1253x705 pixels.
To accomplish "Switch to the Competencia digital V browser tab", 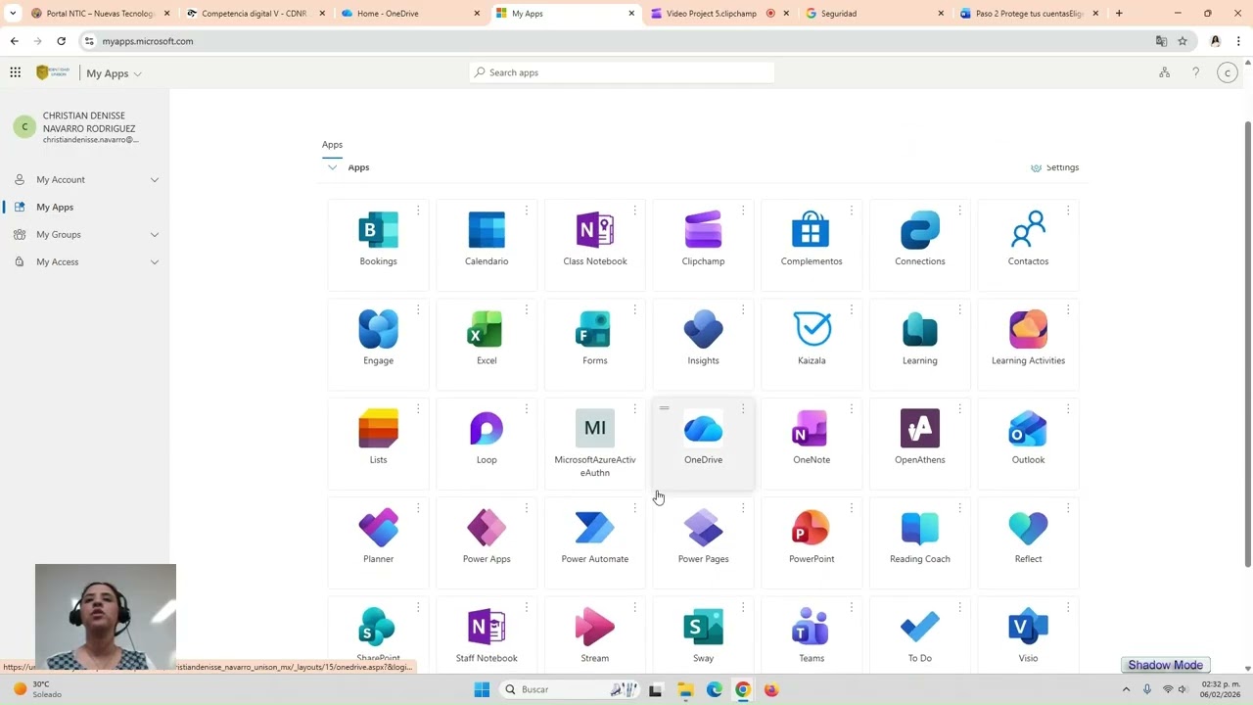I will (256, 14).
